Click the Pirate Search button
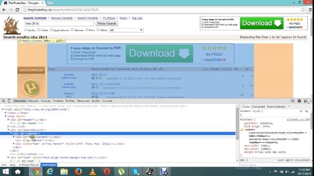The height and width of the screenshot is (176, 314). coord(107,23)
